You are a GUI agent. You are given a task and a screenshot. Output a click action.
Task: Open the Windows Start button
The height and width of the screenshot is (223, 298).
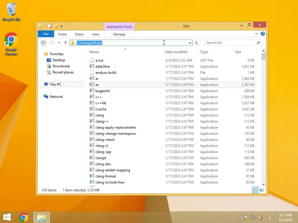click(7, 217)
